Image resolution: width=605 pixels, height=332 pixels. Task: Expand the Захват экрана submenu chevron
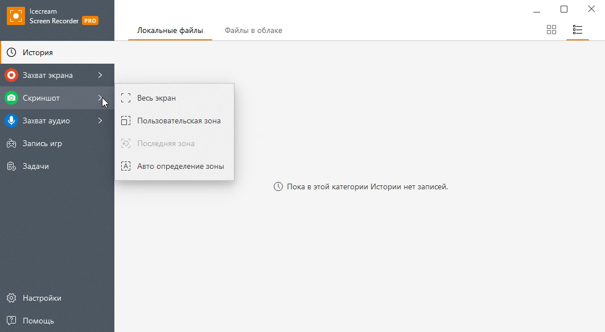tap(100, 75)
